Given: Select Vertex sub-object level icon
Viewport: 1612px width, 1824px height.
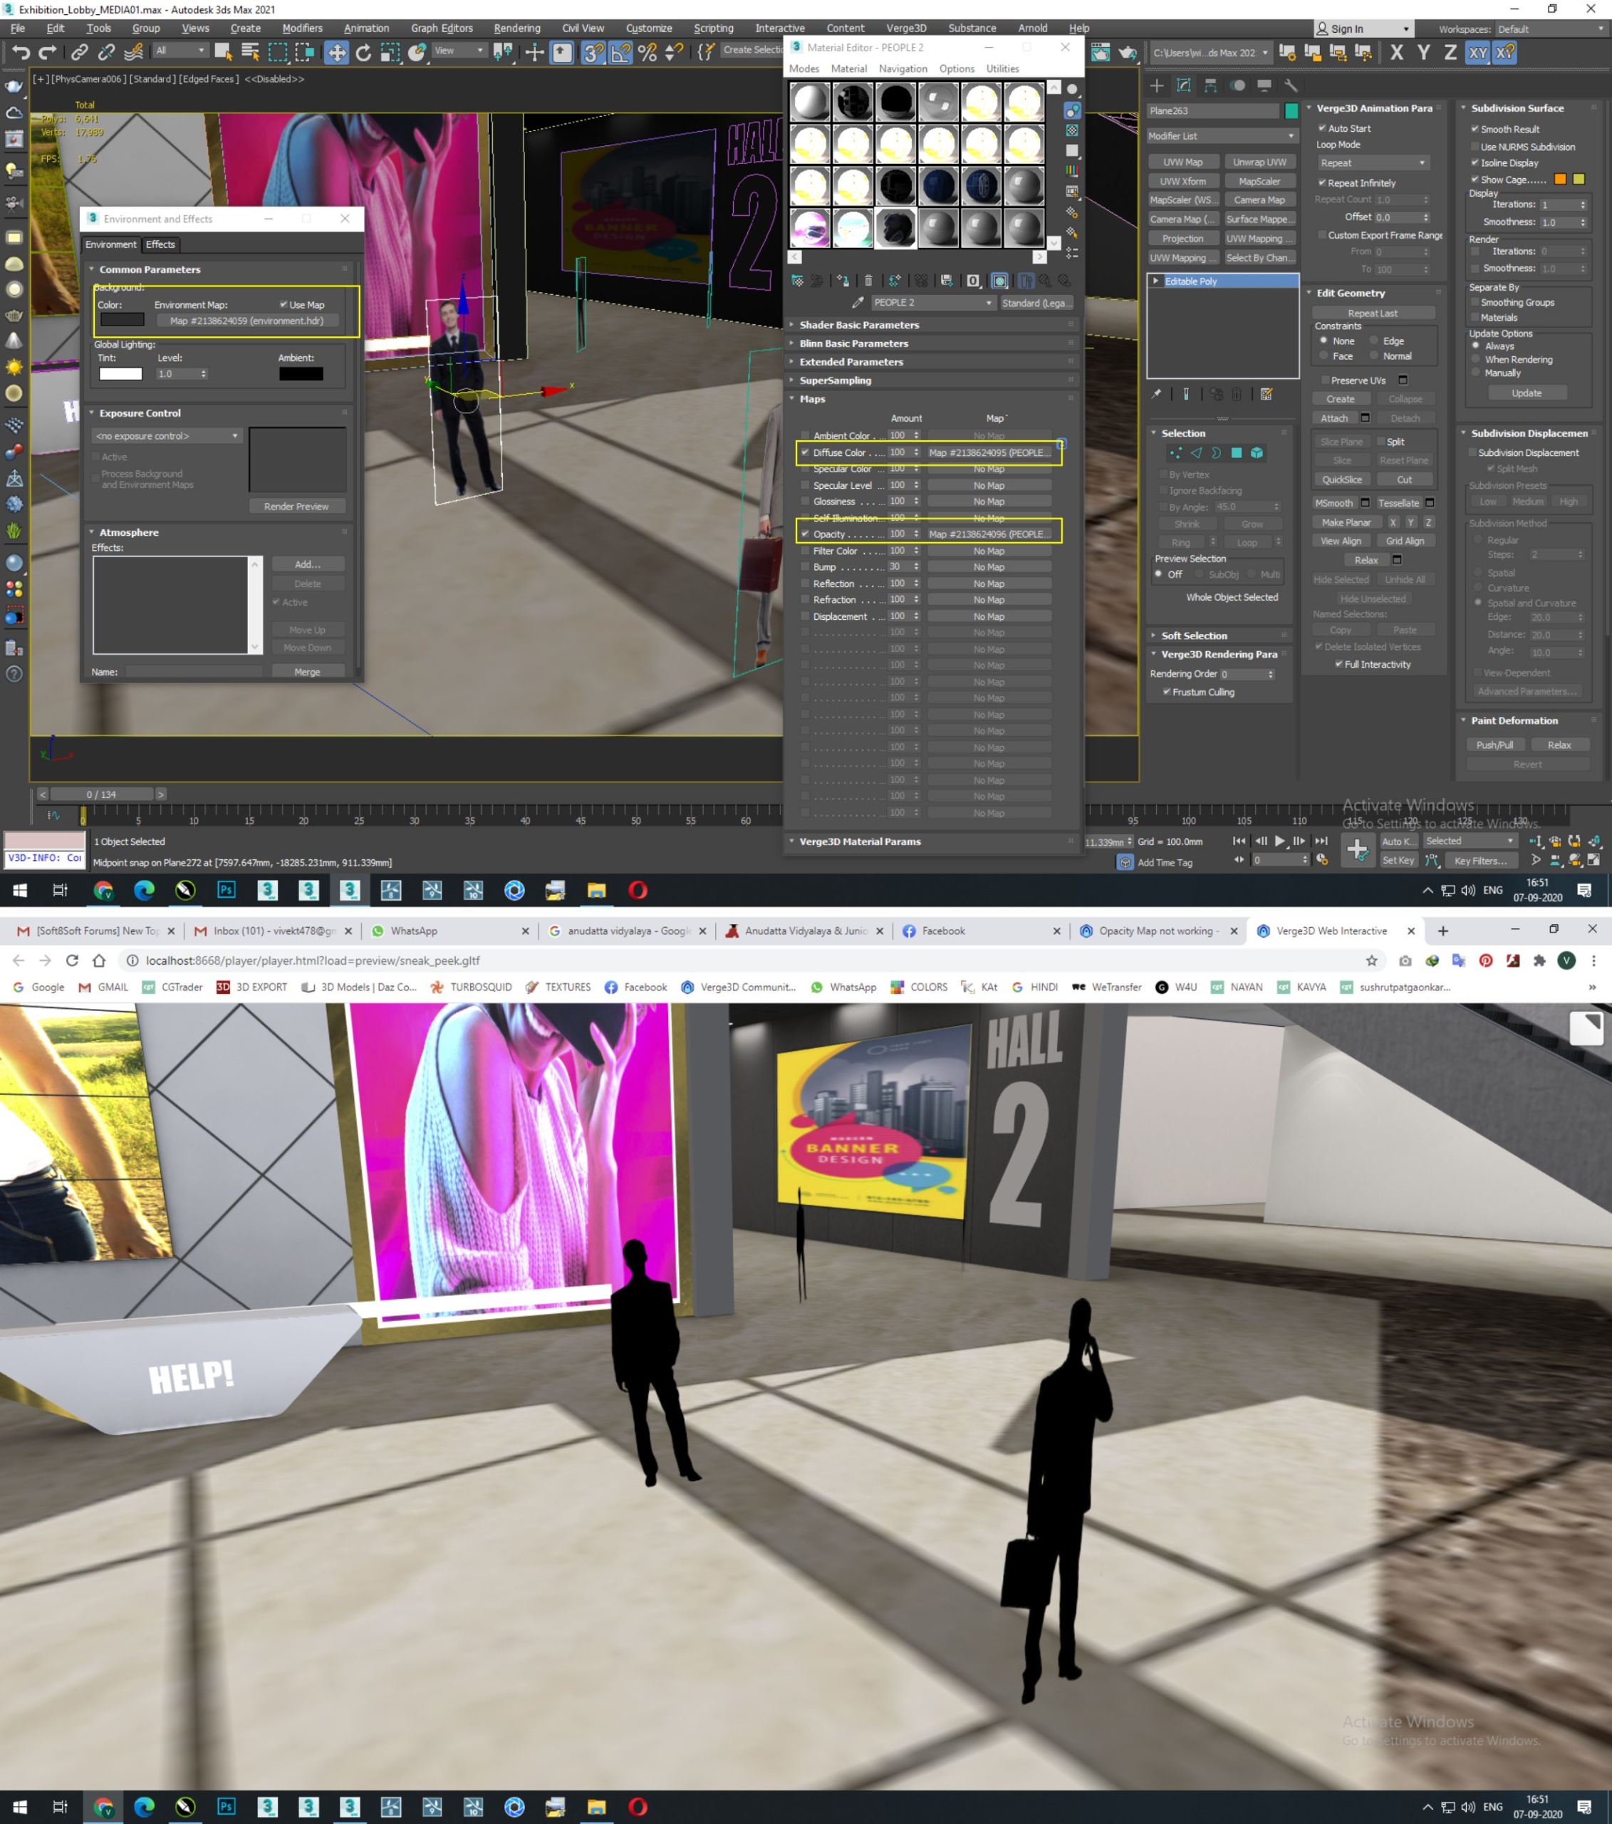Looking at the screenshot, I should [x=1176, y=452].
